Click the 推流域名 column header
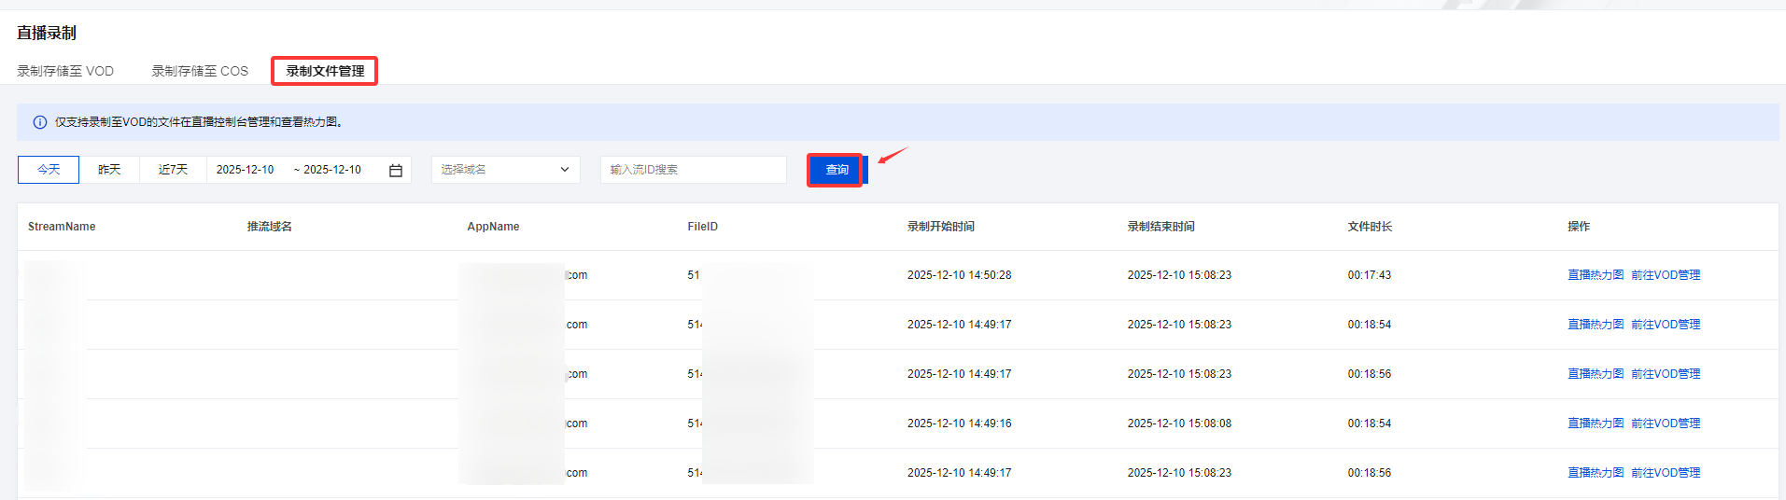The width and height of the screenshot is (1786, 500). (x=270, y=227)
